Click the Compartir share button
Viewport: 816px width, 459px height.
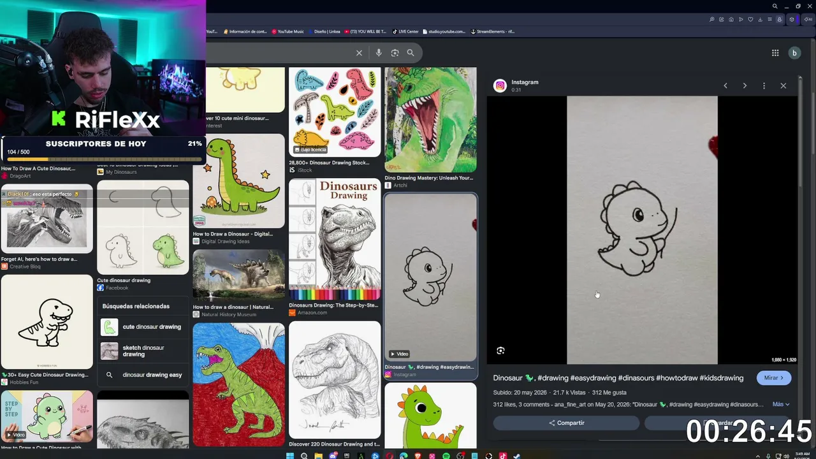coord(566,423)
